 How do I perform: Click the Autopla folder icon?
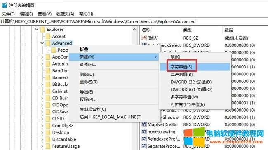tap(48, 64)
